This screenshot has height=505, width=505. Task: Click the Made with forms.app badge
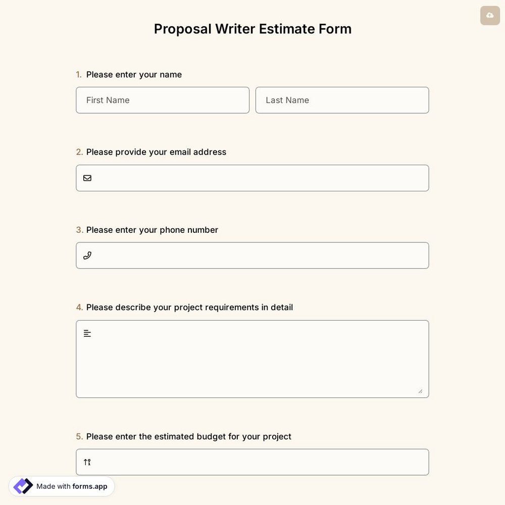(62, 486)
